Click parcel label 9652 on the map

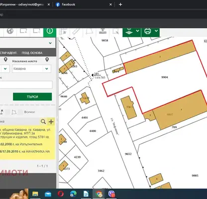tap(128, 154)
